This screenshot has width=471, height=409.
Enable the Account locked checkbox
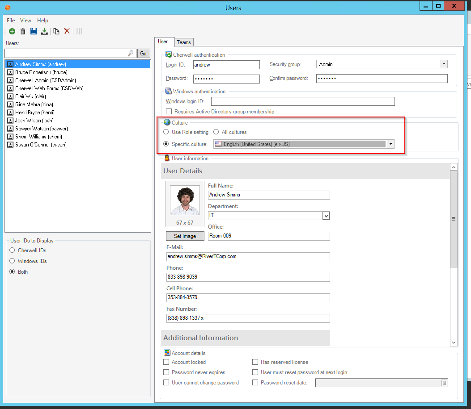166,362
